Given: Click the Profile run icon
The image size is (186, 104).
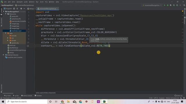Looking at the screenshot, I should pyautogui.click(x=174, y=5).
